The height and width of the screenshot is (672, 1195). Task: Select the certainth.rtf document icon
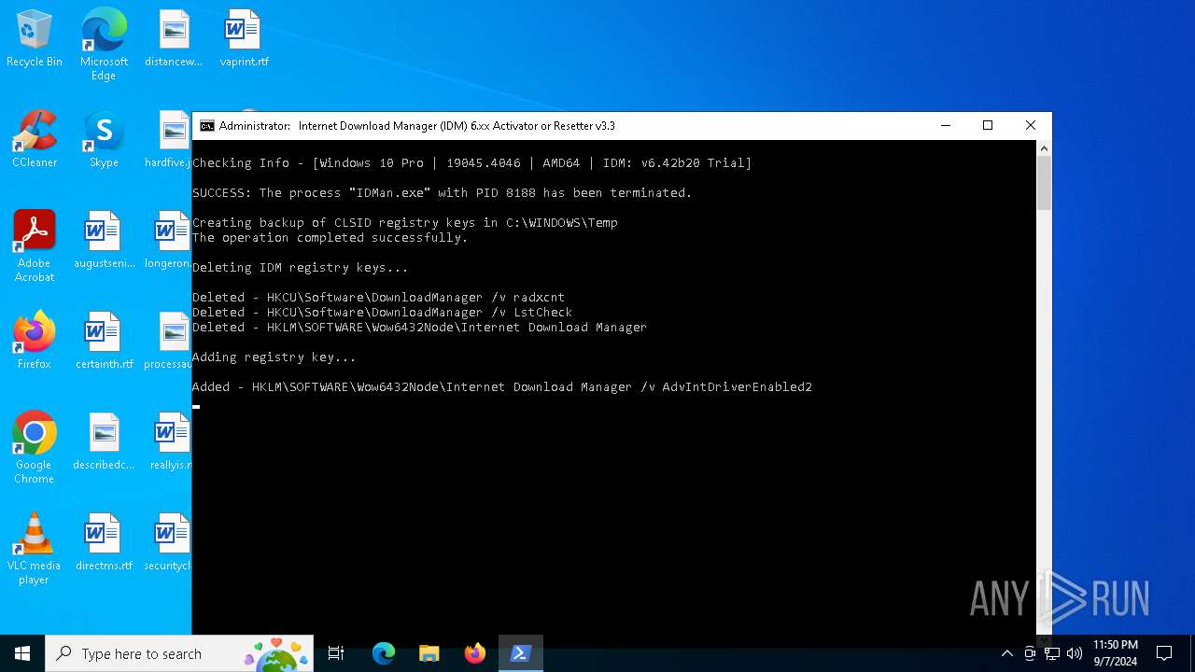(x=104, y=342)
